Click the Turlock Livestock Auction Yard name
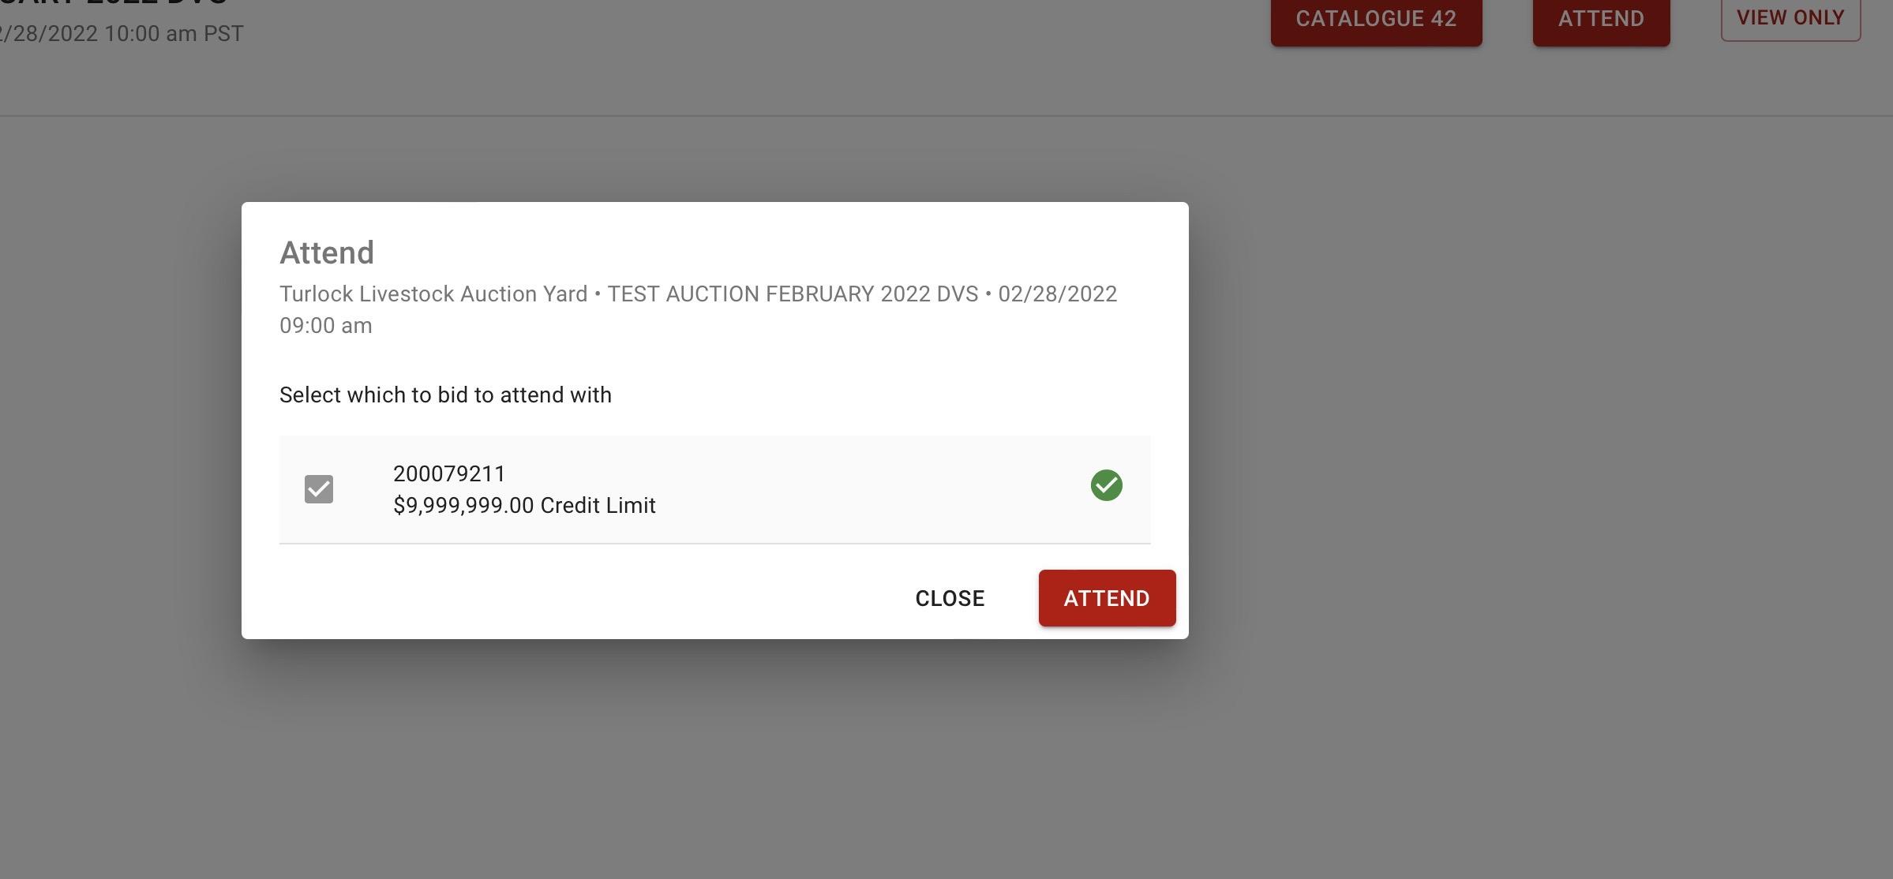 tap(433, 294)
